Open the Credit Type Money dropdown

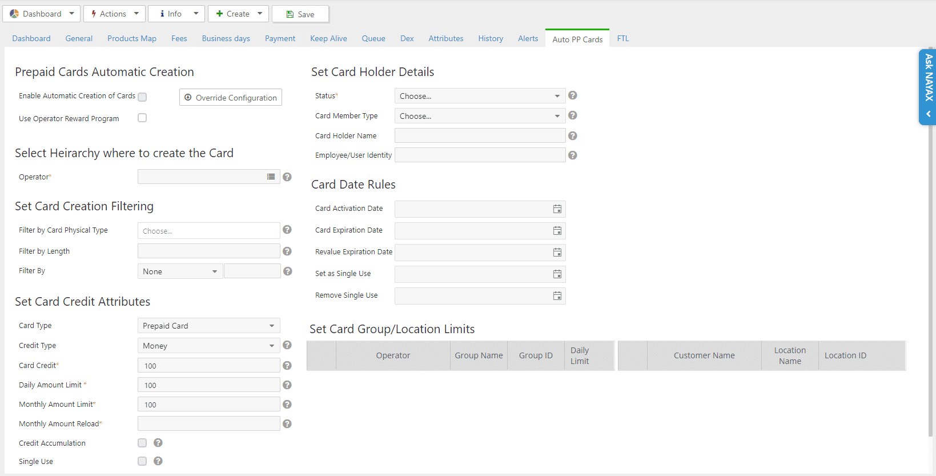click(x=208, y=346)
